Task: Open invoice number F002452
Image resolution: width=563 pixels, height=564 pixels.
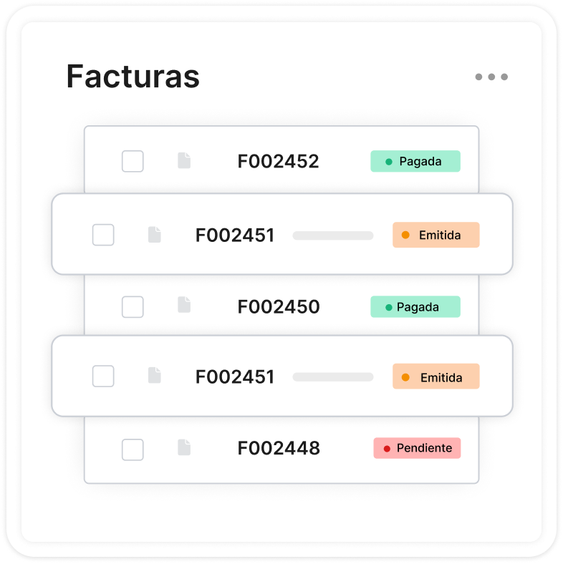Action: (x=278, y=162)
